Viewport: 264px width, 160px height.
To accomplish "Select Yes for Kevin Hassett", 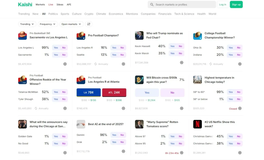I will click(172, 46).
